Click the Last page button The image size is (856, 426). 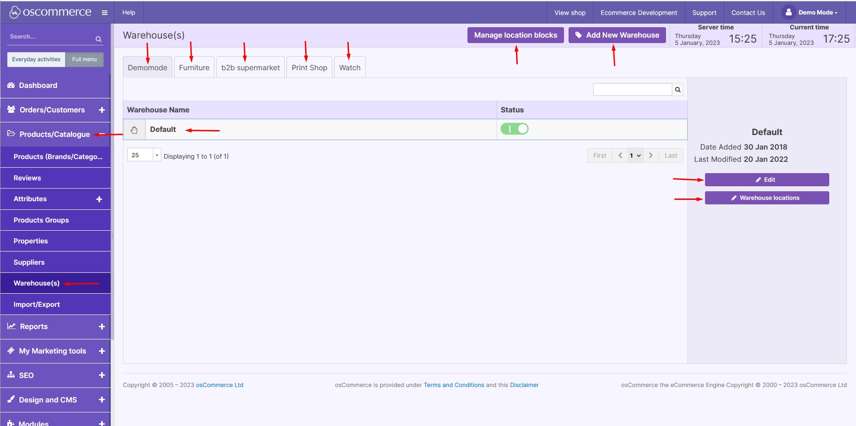[671, 155]
